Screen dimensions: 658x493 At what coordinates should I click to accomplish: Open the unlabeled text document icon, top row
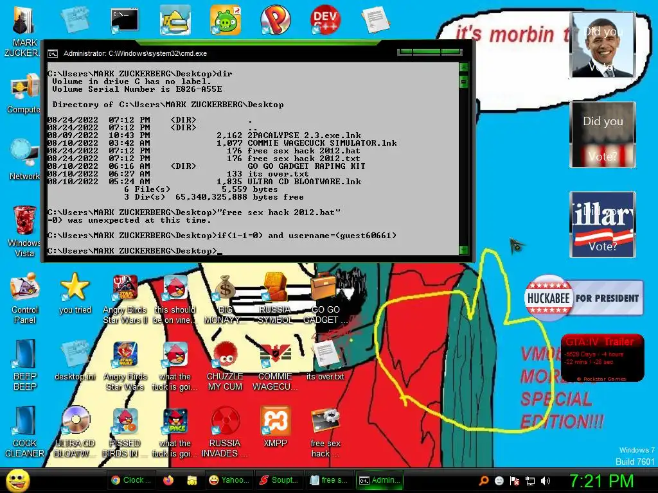tap(375, 20)
